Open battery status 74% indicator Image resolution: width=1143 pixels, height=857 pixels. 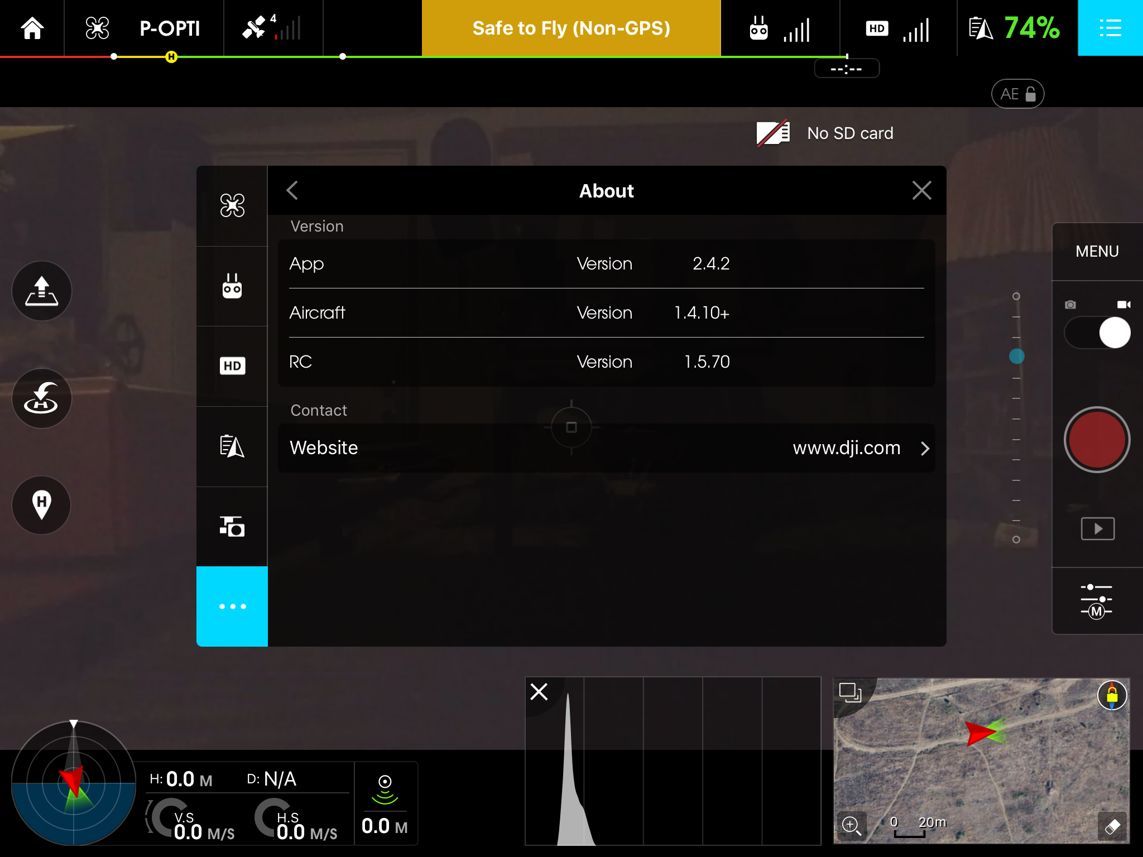tap(1014, 28)
